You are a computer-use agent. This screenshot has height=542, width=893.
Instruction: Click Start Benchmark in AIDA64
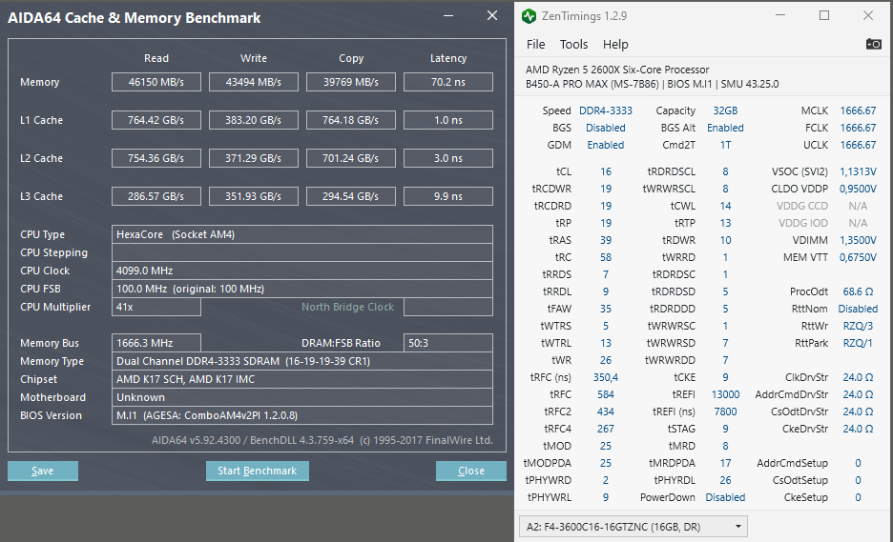click(x=258, y=471)
